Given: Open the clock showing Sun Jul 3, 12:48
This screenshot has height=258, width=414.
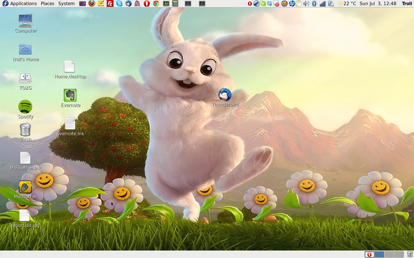Looking at the screenshot, I should (x=378, y=3).
